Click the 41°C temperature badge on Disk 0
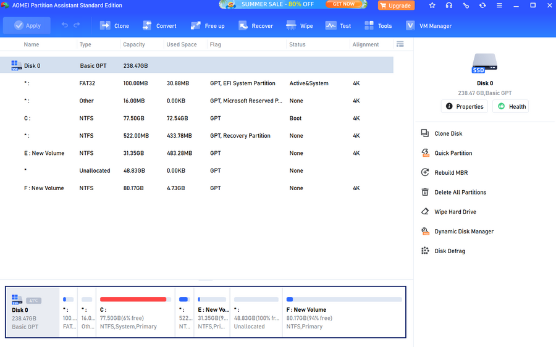Screen dimensions: 556x347 [34, 301]
